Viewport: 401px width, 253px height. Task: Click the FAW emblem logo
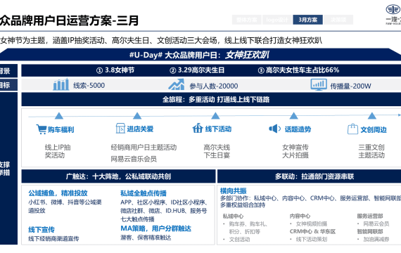pos(393,10)
